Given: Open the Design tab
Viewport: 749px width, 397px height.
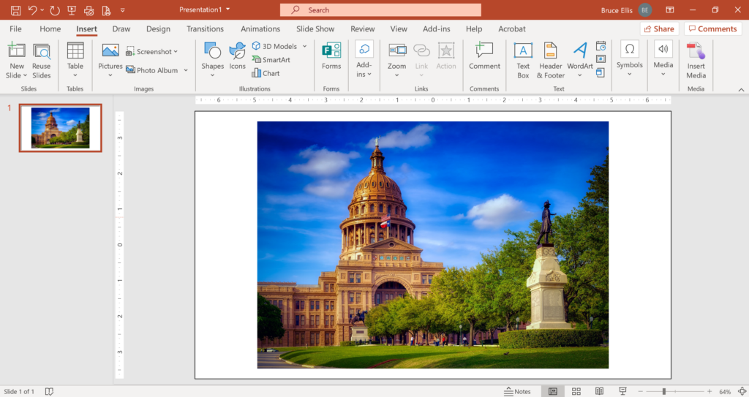Looking at the screenshot, I should coord(158,29).
